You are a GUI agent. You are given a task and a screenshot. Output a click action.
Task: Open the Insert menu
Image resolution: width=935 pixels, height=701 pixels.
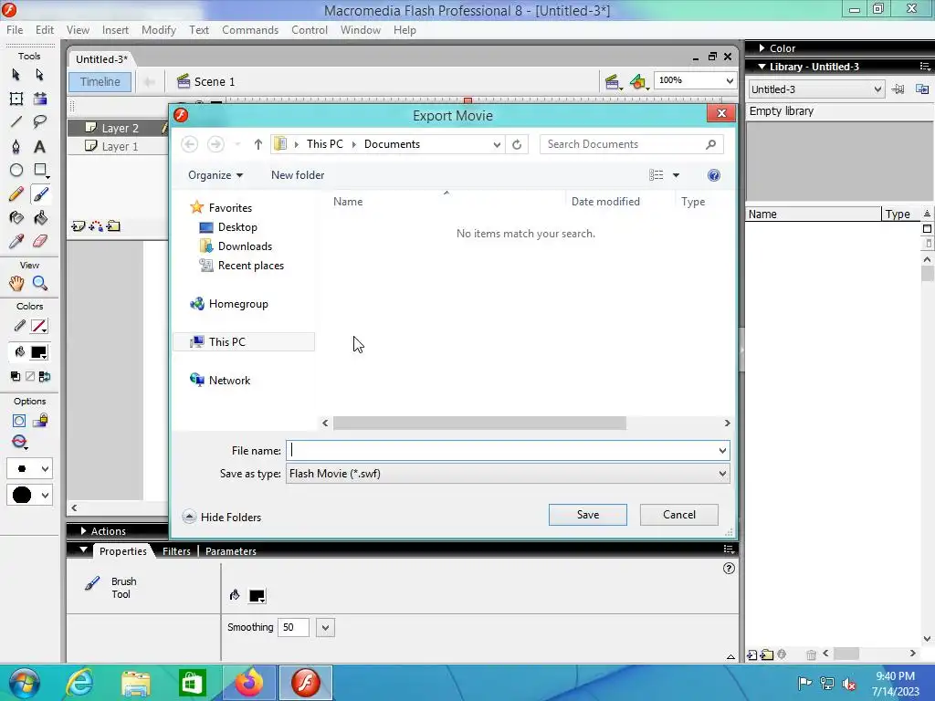(115, 30)
